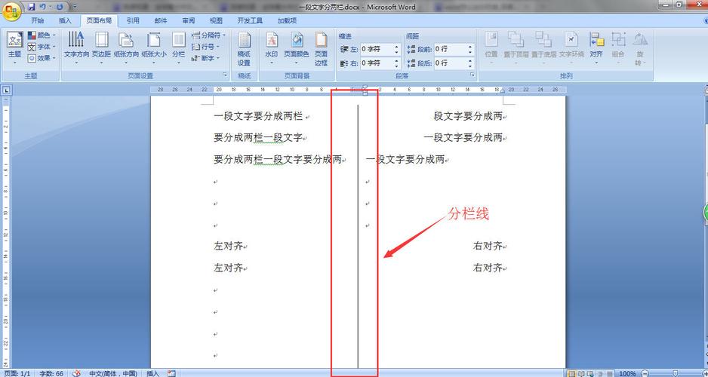Switch to 开始 tab
The height and width of the screenshot is (377, 708).
[x=38, y=21]
